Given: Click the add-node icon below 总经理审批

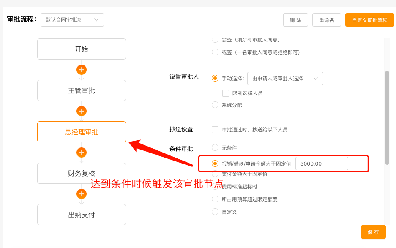Looking at the screenshot, I should [81, 152].
